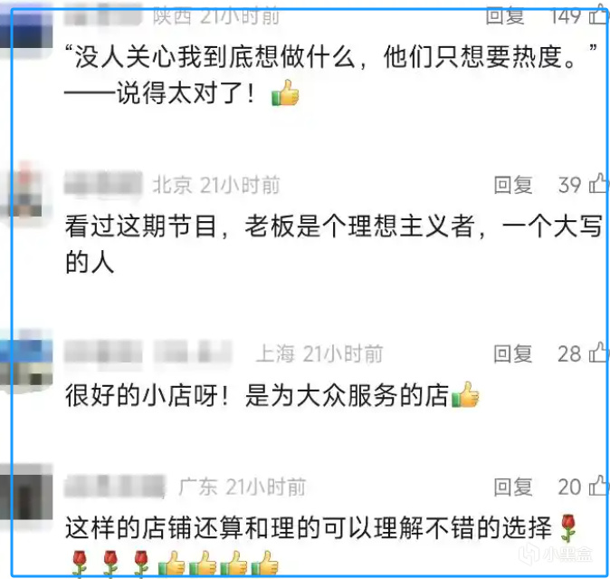
Task: Like the comment with 149 likes
Action: tap(599, 14)
